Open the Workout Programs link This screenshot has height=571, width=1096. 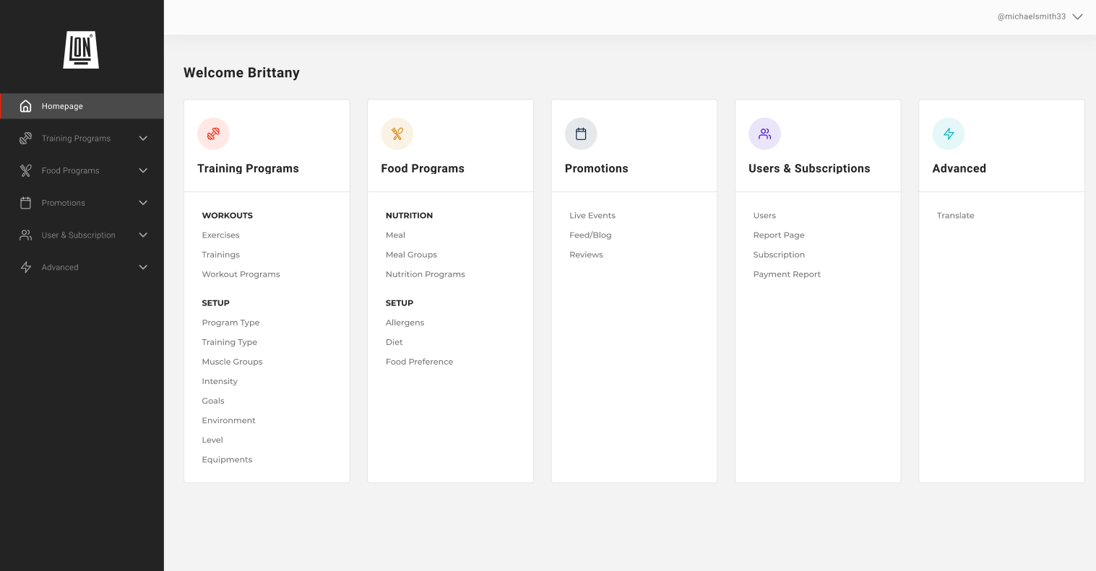click(241, 274)
